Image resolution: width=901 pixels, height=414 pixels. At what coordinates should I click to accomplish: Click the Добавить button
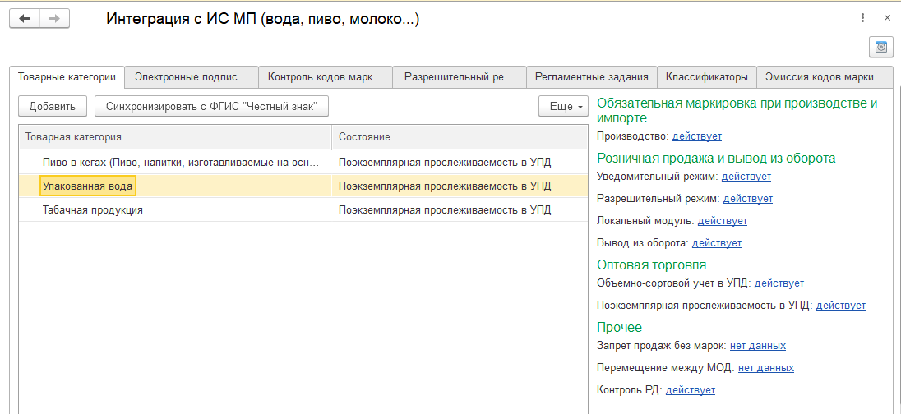pyautogui.click(x=53, y=106)
